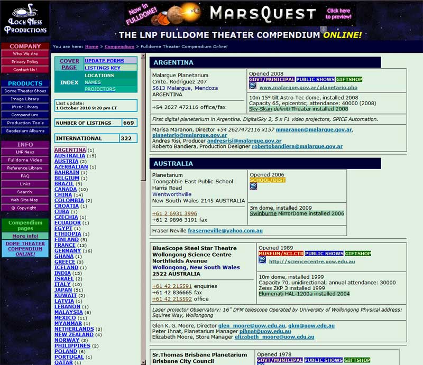Open Production Tools

(x=25, y=123)
